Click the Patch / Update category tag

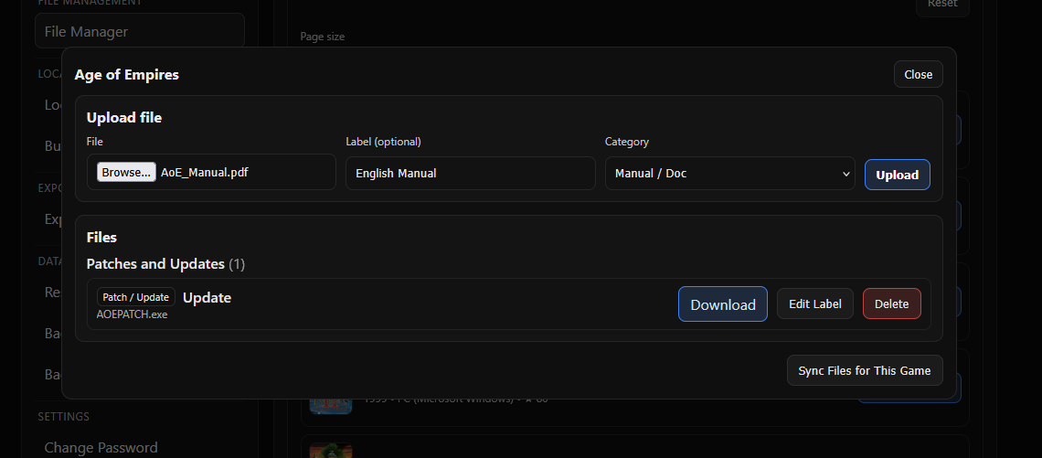(136, 297)
